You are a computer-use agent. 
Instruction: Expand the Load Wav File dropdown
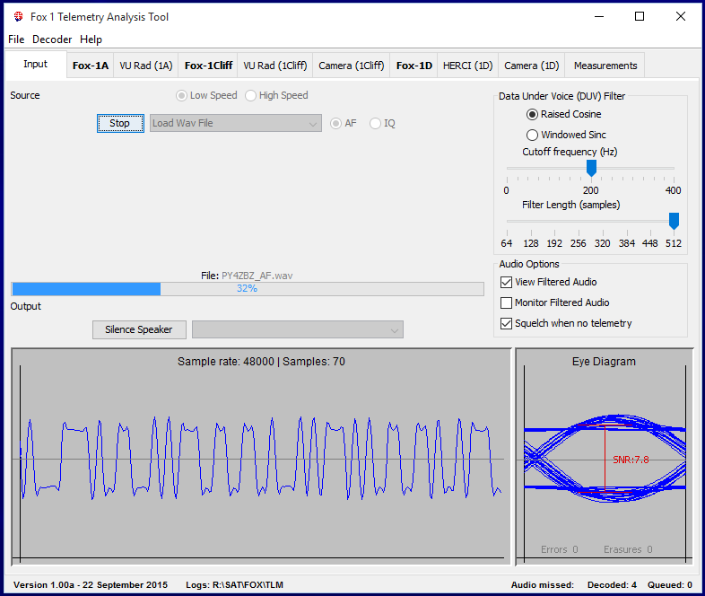(236, 123)
